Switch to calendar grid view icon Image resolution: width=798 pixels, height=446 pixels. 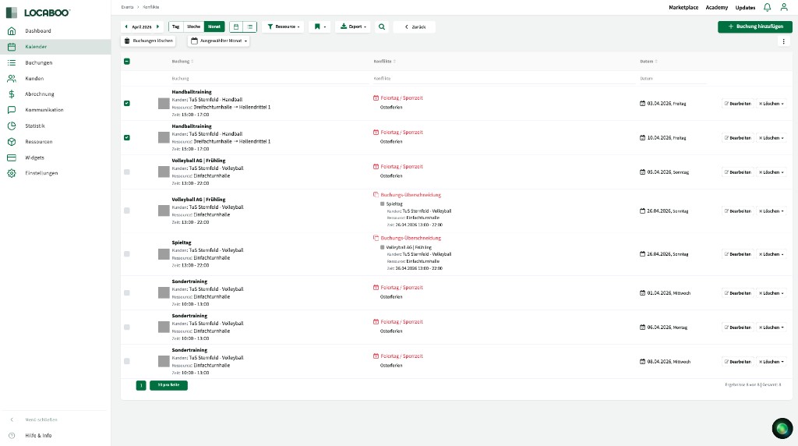click(236, 27)
